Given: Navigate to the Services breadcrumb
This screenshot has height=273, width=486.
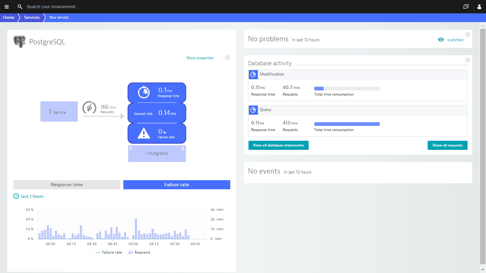Looking at the screenshot, I should (32, 17).
